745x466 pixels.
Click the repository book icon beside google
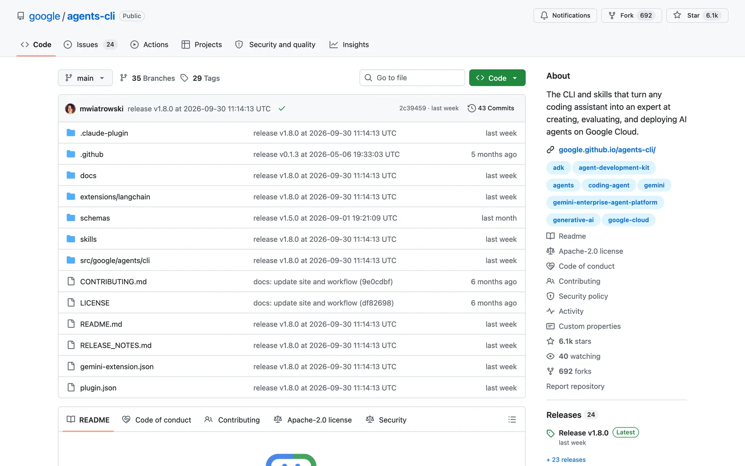click(20, 16)
